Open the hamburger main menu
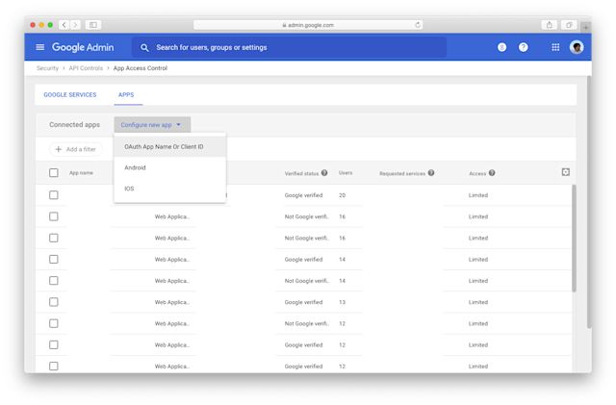Image resolution: width=616 pixels, height=405 pixels. click(x=39, y=47)
